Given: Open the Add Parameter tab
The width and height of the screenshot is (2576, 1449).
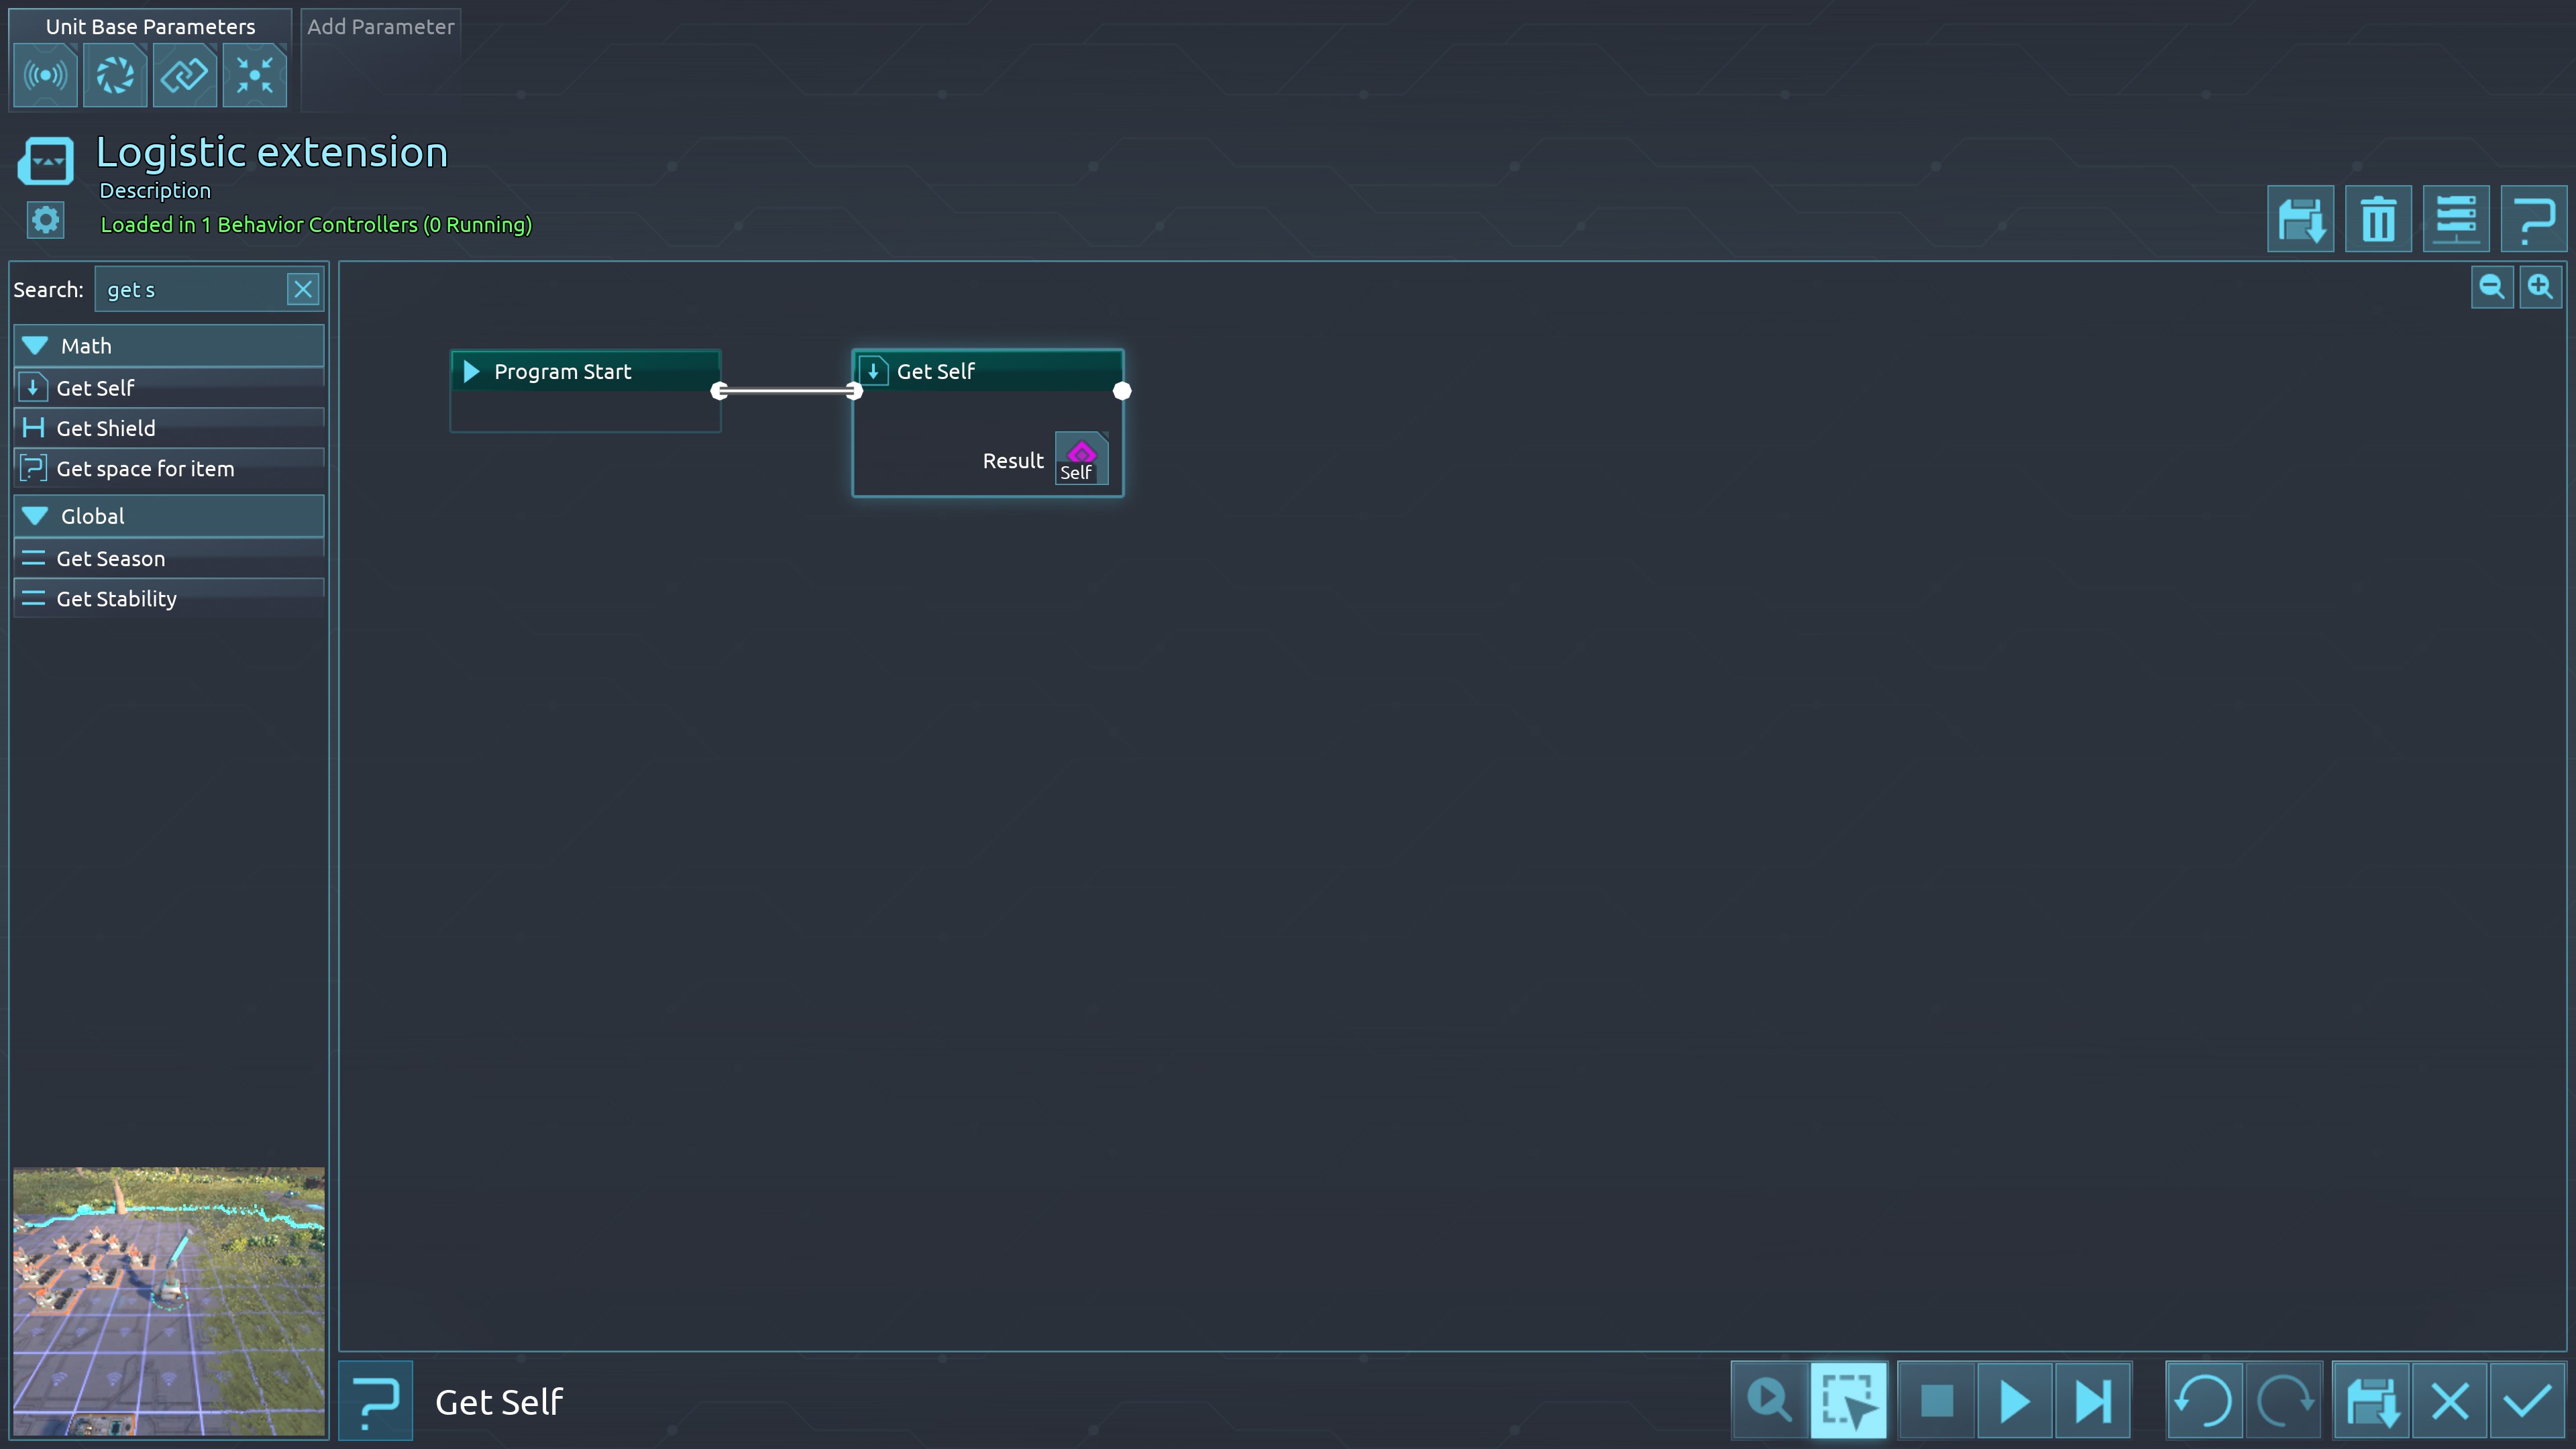Looking at the screenshot, I should 380,27.
